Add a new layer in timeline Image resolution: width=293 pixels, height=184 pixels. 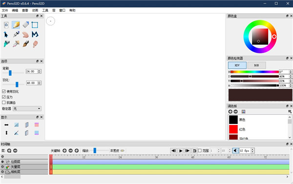[x=9, y=150]
